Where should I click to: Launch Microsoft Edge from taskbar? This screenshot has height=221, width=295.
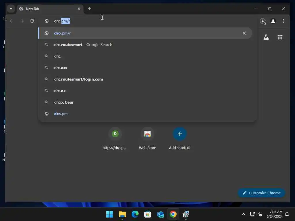click(135, 214)
